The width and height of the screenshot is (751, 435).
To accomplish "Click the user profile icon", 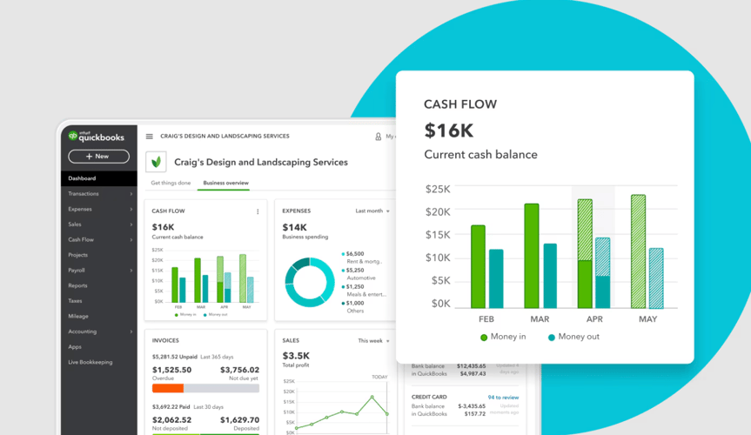I will click(378, 137).
